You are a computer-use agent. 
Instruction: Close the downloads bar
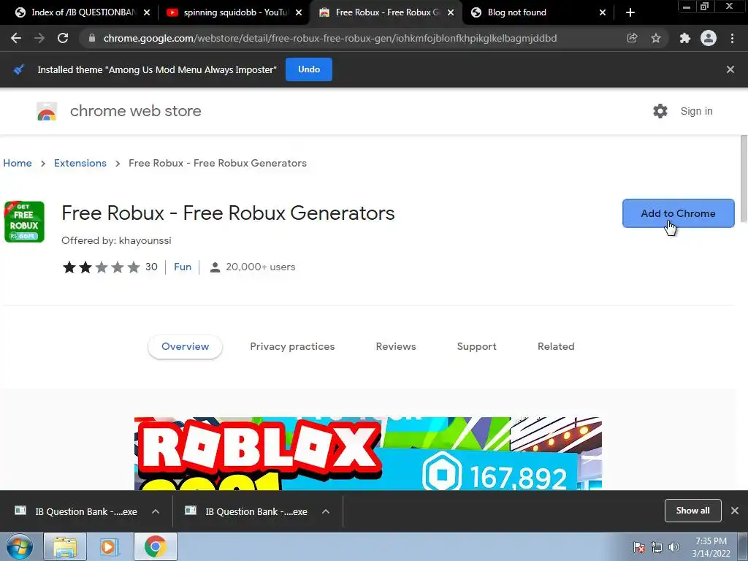point(735,511)
